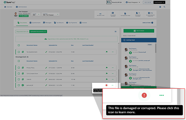Switch to the Tax Returns tab

coord(59,23)
